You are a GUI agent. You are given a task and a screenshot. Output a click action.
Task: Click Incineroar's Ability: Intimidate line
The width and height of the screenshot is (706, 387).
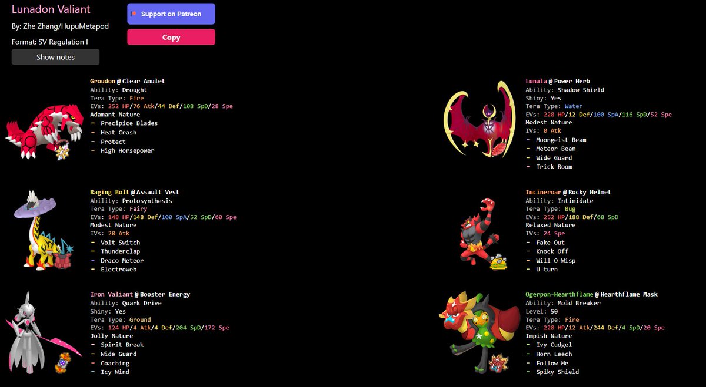coord(559,201)
